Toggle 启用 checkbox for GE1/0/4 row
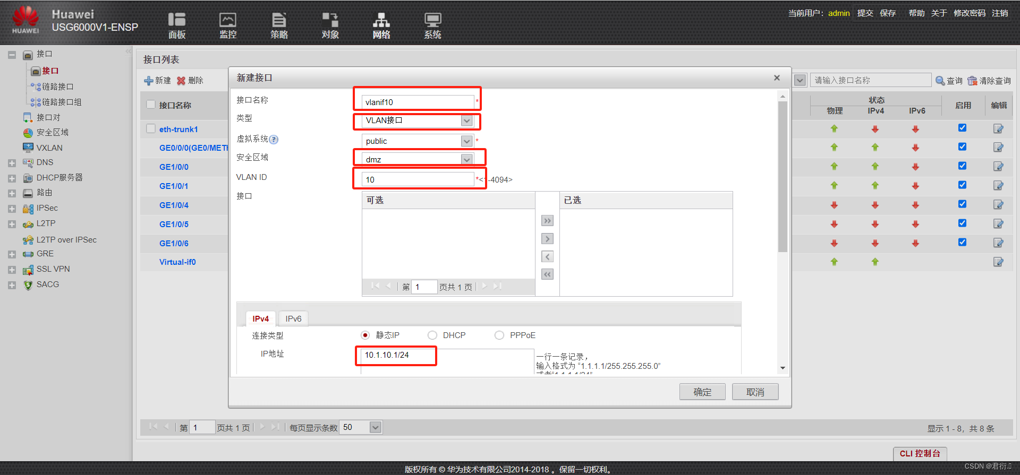 [962, 204]
